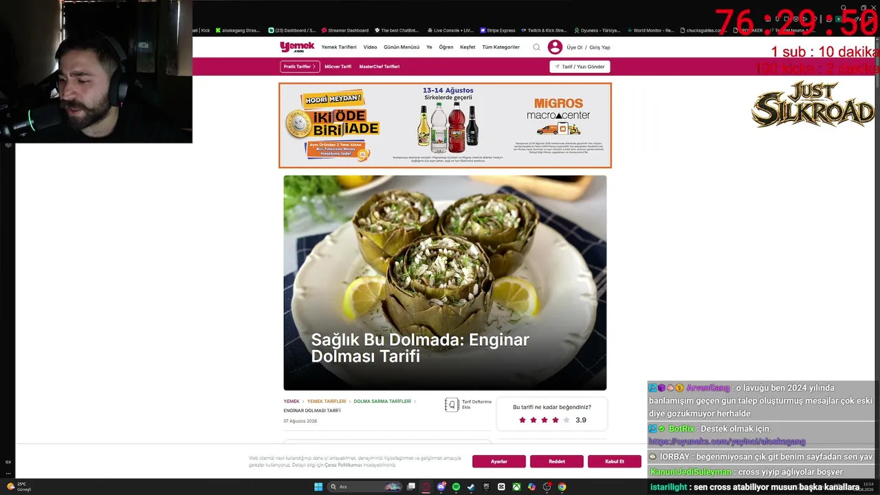880x495 pixels.
Task: Open the user profile avatar icon
Action: tap(555, 47)
